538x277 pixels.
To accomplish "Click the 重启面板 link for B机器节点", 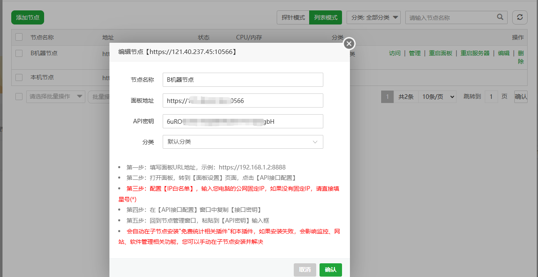I will coord(440,53).
